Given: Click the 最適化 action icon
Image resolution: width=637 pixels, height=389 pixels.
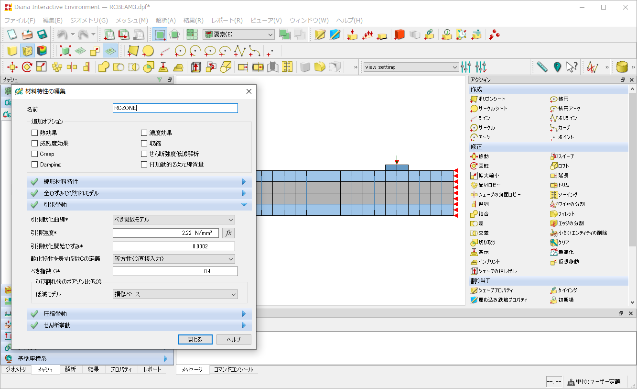Looking at the screenshot, I should point(554,252).
